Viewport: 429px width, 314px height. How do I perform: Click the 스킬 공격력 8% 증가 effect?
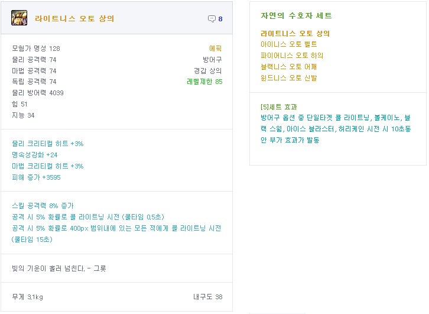[x=43, y=206]
